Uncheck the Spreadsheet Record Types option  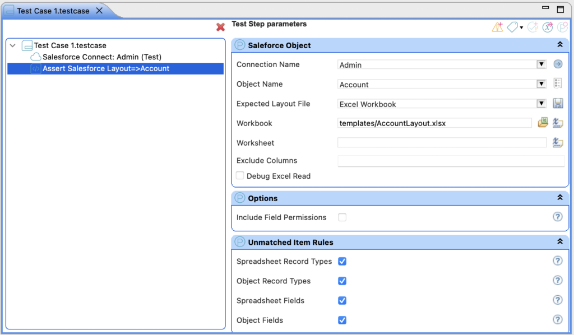(342, 261)
